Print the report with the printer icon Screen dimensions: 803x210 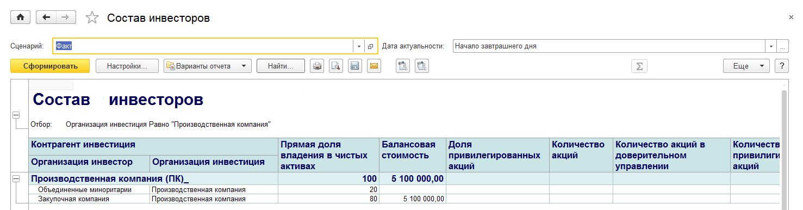pos(317,66)
